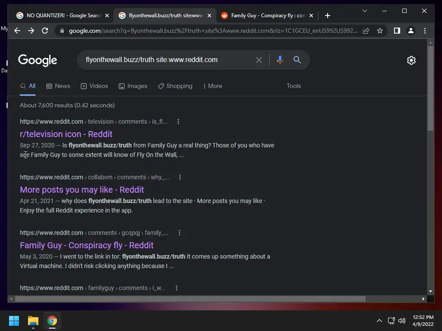Image resolution: width=442 pixels, height=331 pixels.
Task: Open options for the collabvm result
Action: [180, 177]
